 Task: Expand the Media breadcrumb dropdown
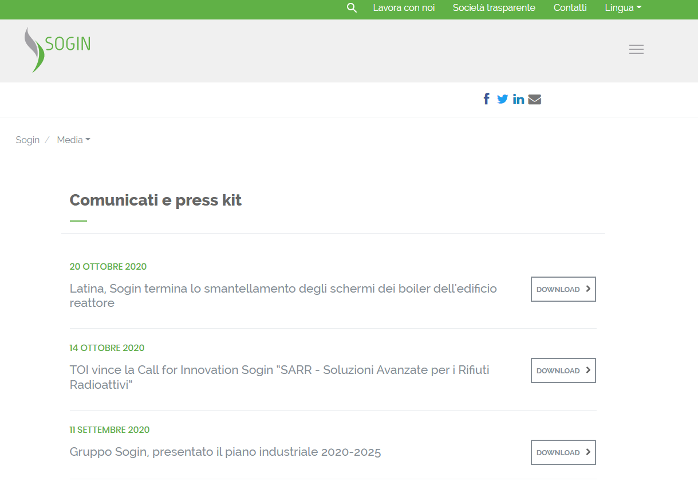pyautogui.click(x=73, y=140)
